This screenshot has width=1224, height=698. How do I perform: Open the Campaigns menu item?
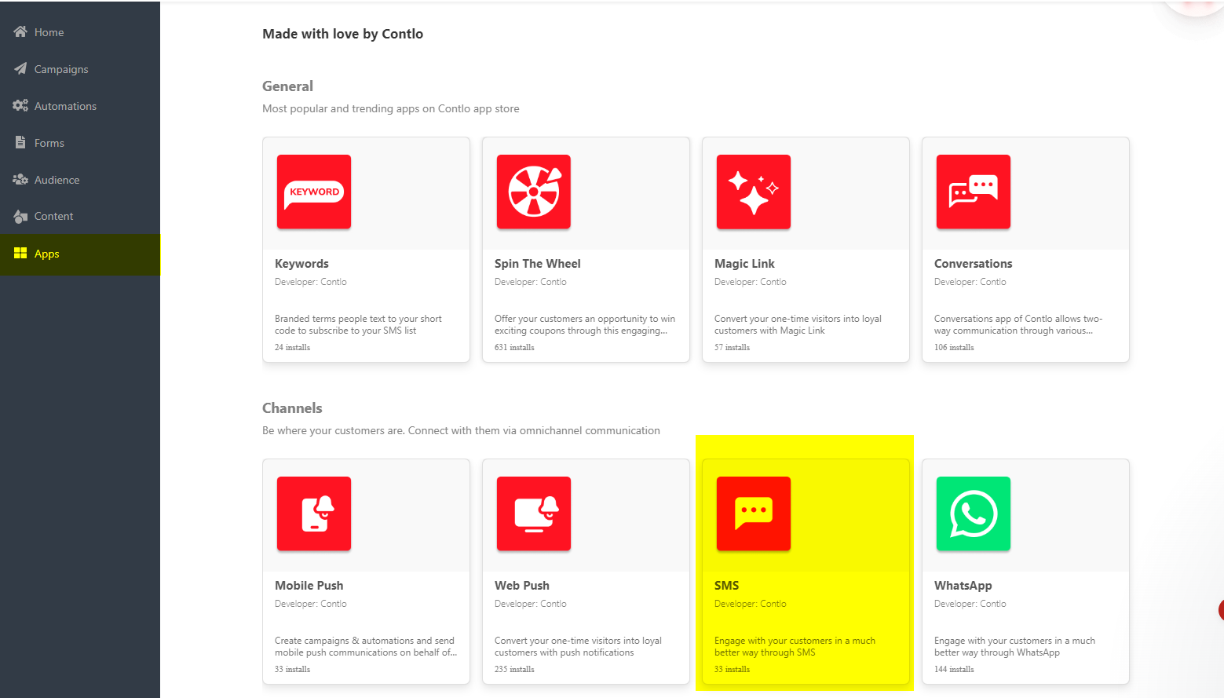(61, 69)
